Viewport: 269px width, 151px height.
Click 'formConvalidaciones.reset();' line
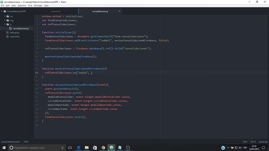click(x=66, y=117)
